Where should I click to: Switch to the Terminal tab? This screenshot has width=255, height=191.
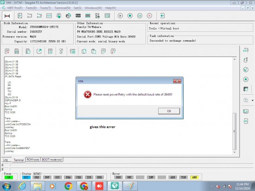(19, 160)
